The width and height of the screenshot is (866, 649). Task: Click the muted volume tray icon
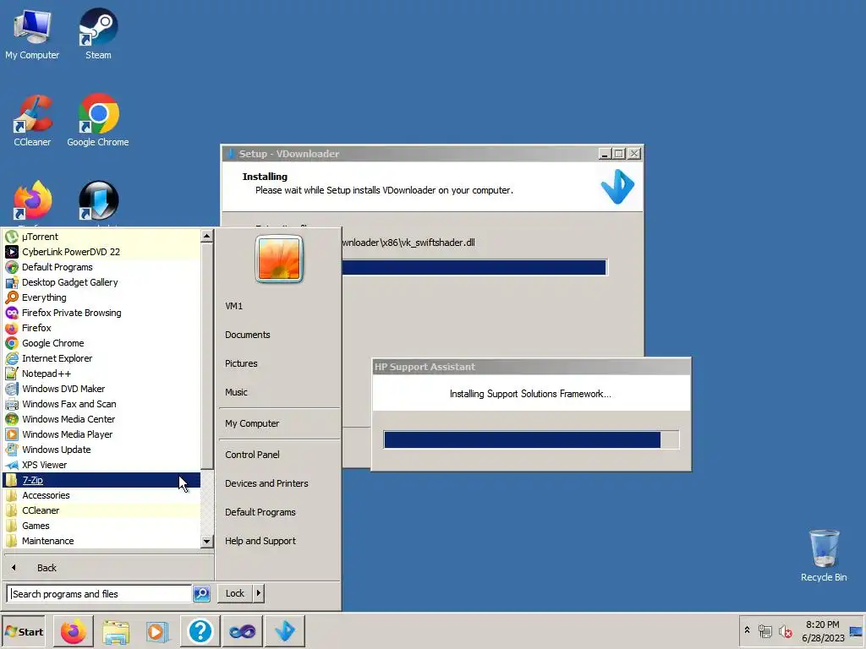(x=785, y=630)
